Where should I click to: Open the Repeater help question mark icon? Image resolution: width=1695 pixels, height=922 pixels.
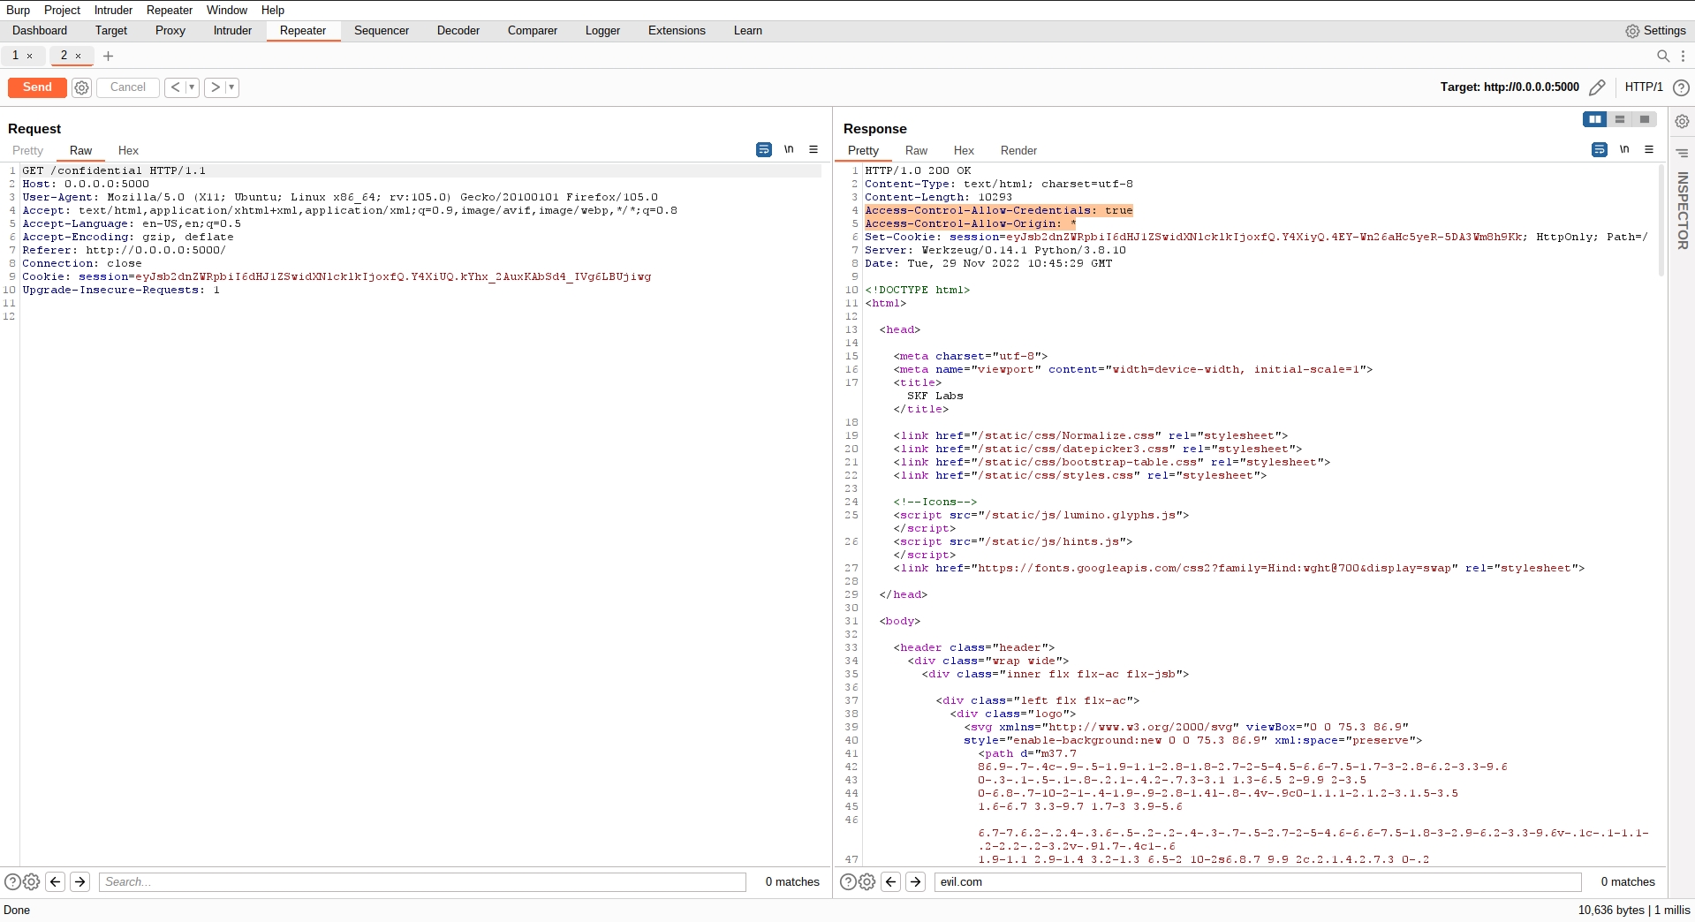pos(1682,87)
